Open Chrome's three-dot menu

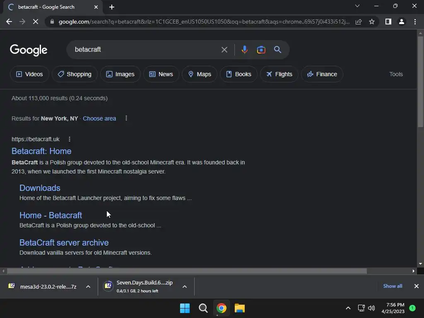415,22
